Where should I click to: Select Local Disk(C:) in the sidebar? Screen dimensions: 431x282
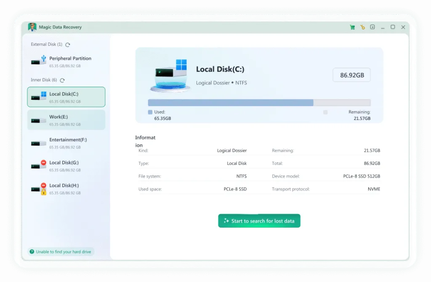point(66,97)
